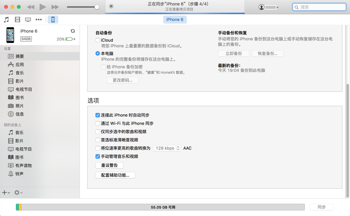Click the film icon beside 影片 under 设置
This screenshot has width=350, height=216.
11,81
